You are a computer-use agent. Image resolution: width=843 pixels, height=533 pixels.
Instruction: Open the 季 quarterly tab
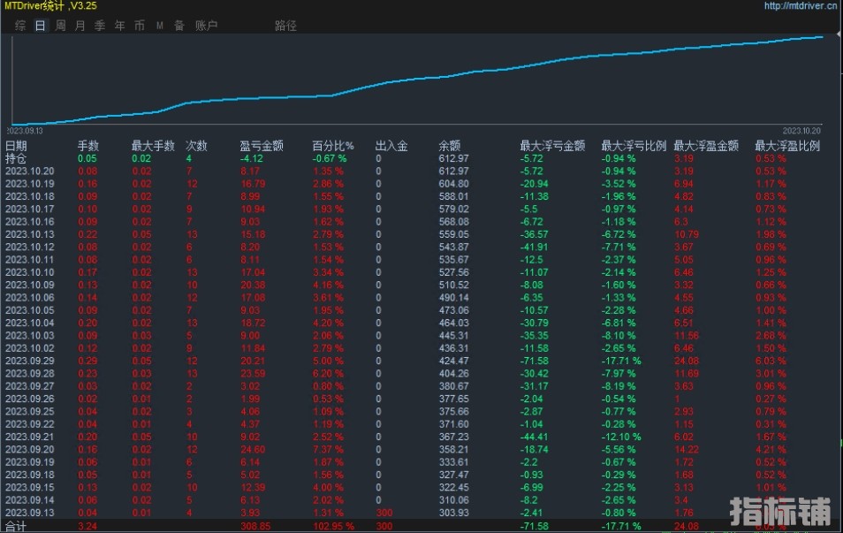tap(100, 26)
